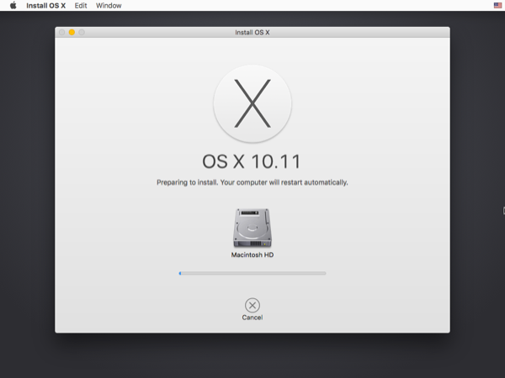Click the OS X 10.11 heading
505x378 pixels.
click(252, 161)
